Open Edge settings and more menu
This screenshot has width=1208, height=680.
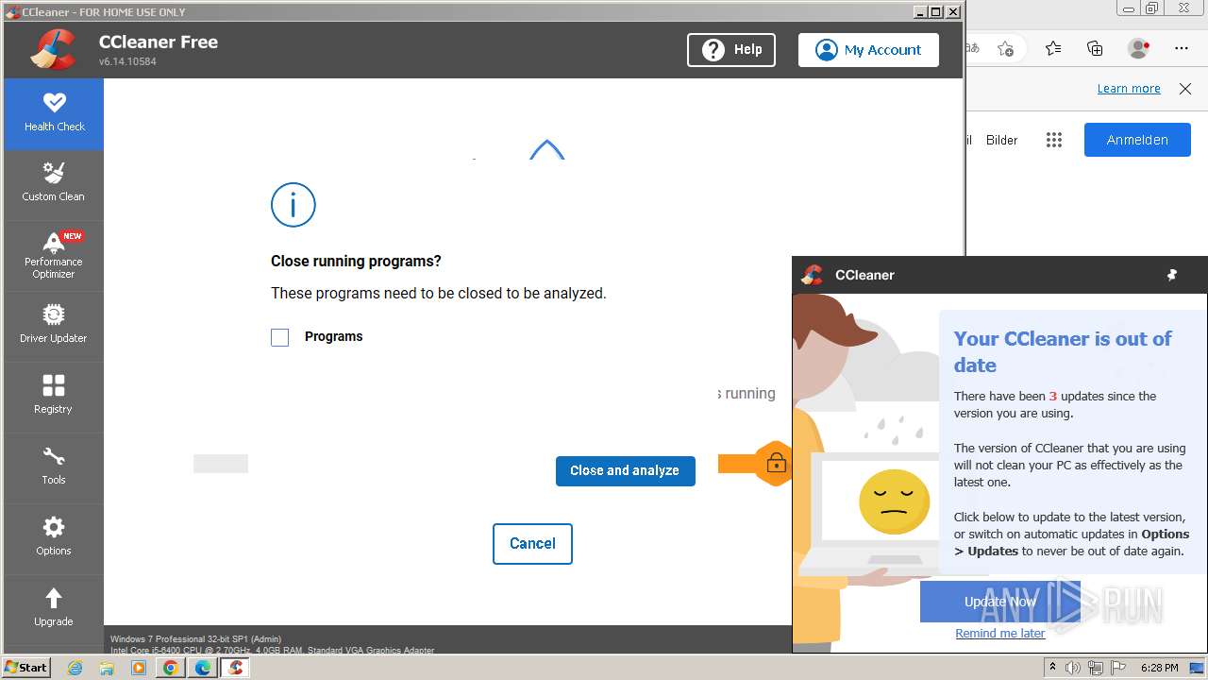click(x=1182, y=48)
